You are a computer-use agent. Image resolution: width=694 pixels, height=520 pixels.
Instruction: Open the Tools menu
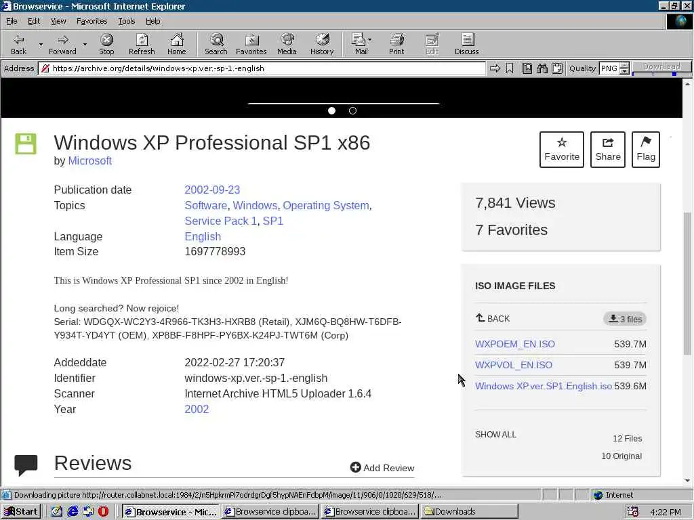pos(126,21)
